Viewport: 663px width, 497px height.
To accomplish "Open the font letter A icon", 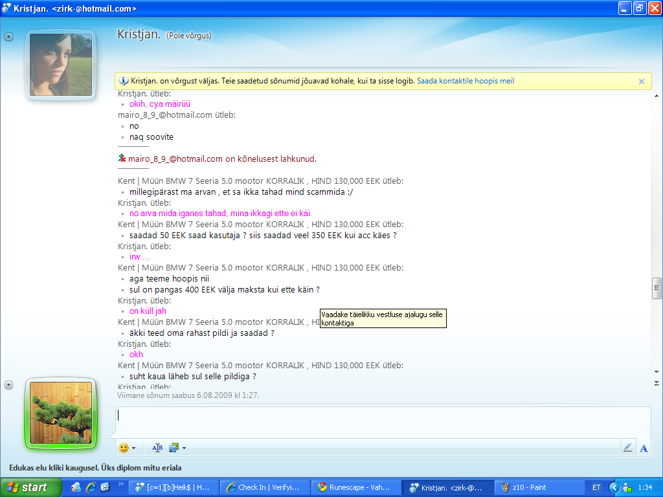I will coord(644,448).
